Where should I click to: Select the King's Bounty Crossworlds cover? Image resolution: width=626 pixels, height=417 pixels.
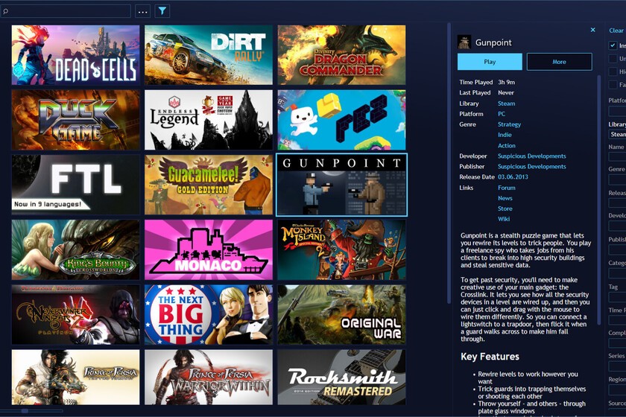click(x=75, y=249)
